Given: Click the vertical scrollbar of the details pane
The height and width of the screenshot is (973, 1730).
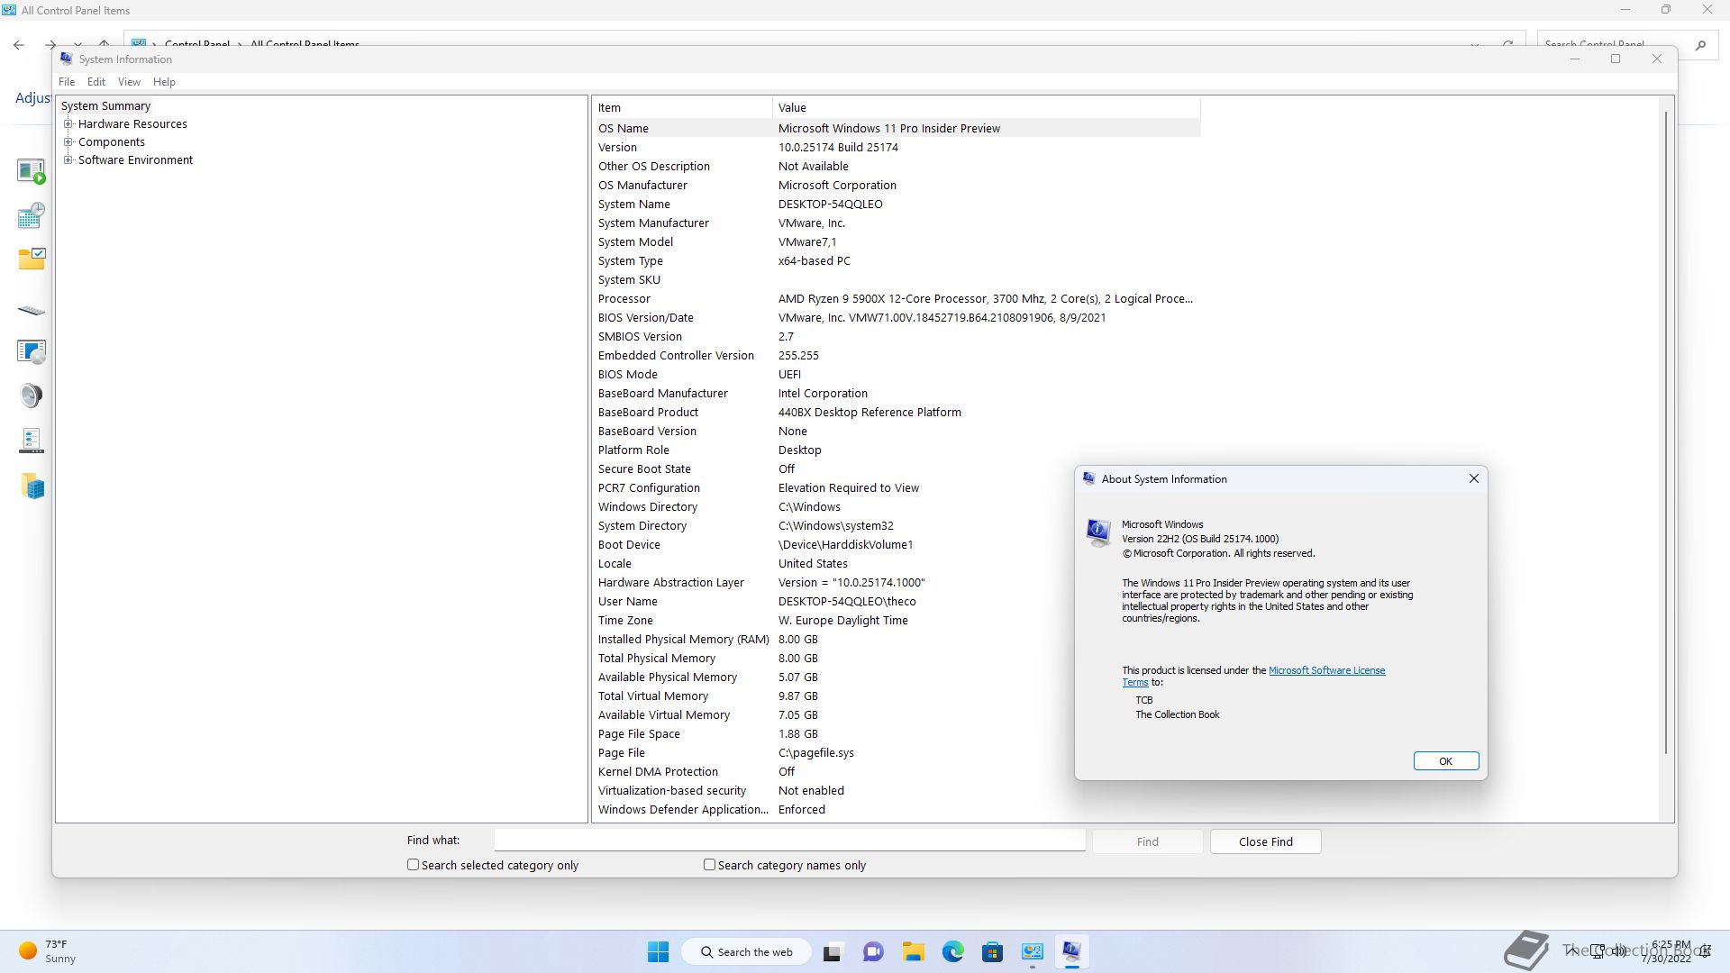Looking at the screenshot, I should coord(1666,432).
